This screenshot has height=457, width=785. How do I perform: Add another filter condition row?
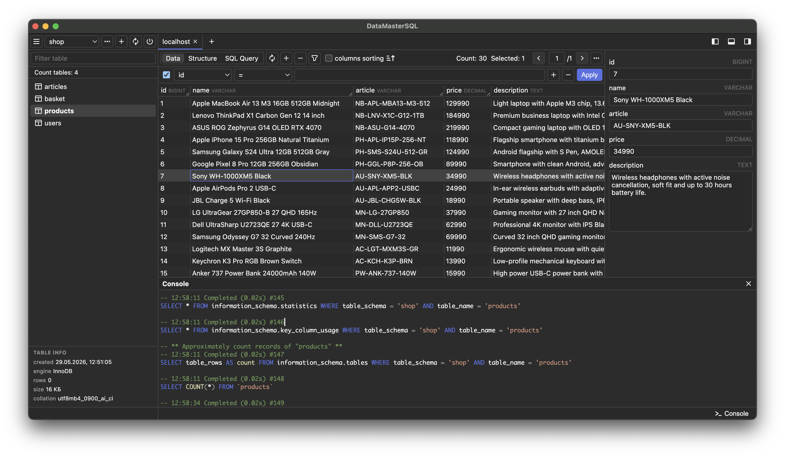pos(554,75)
